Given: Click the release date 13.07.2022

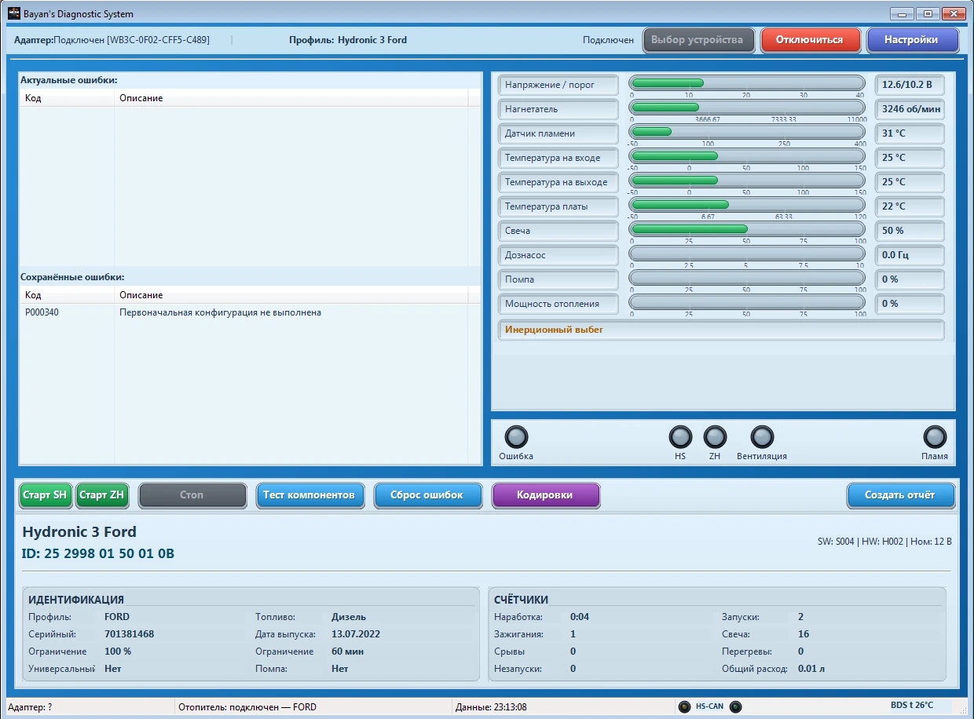Looking at the screenshot, I should tap(356, 634).
